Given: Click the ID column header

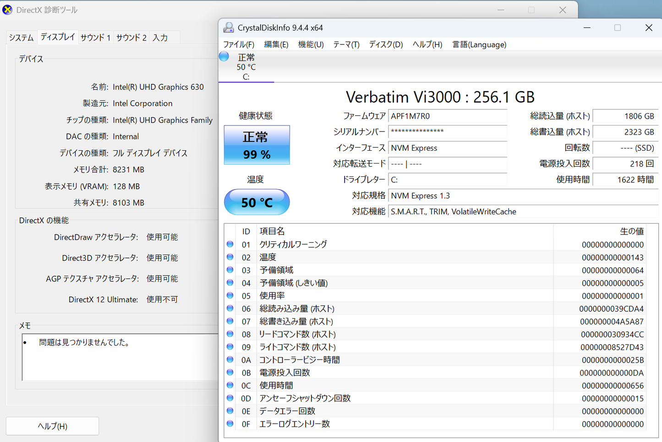Looking at the screenshot, I should pos(246,231).
